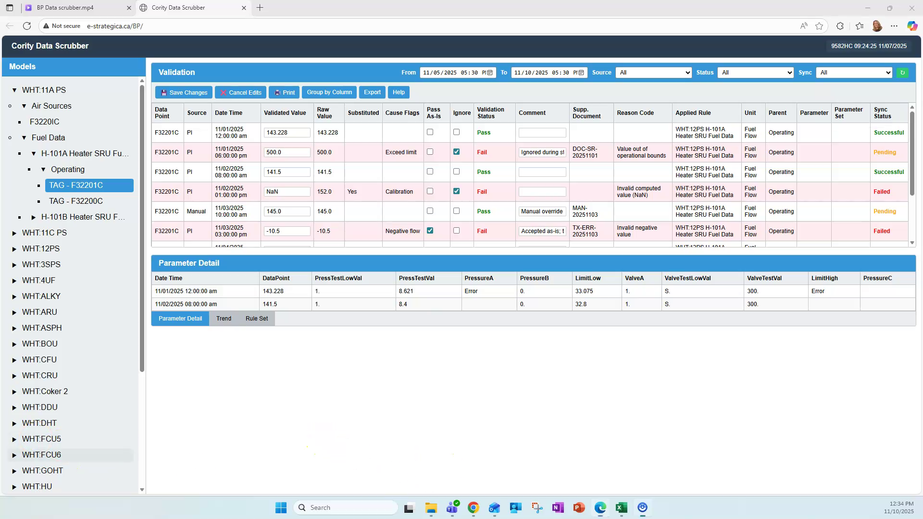Uncheck Ignore on the 500.0 Fail row
Viewport: 923px width, 519px height.
click(x=456, y=151)
